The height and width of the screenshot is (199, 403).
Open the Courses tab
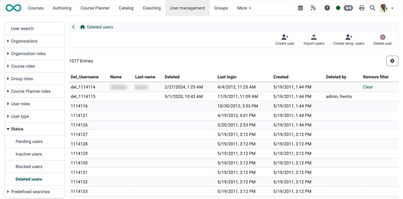point(36,8)
